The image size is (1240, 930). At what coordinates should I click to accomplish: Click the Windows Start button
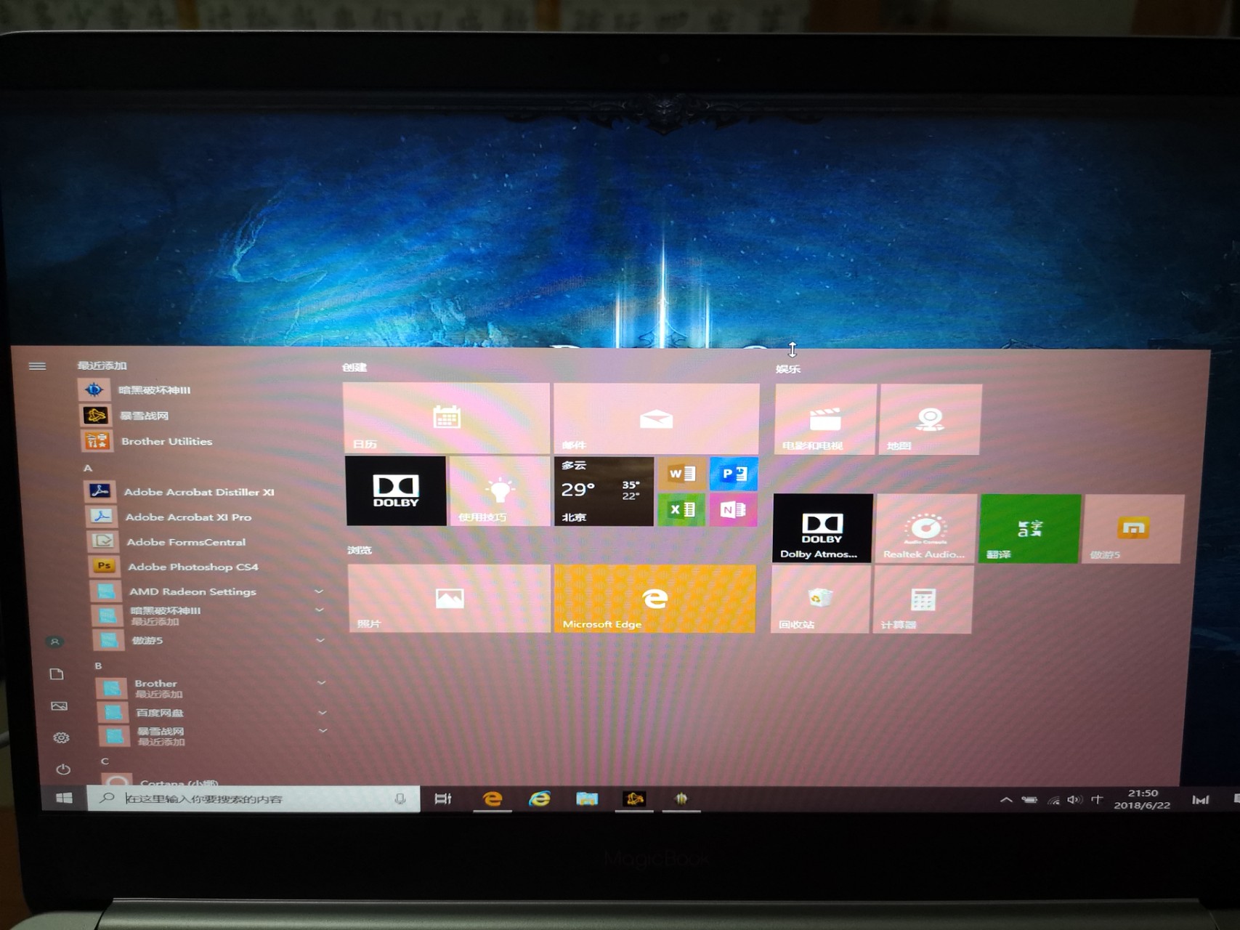click(64, 798)
